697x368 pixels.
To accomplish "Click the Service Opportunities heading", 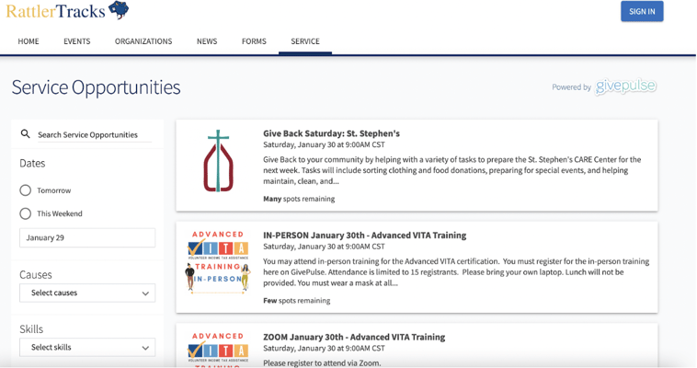I will tap(96, 87).
